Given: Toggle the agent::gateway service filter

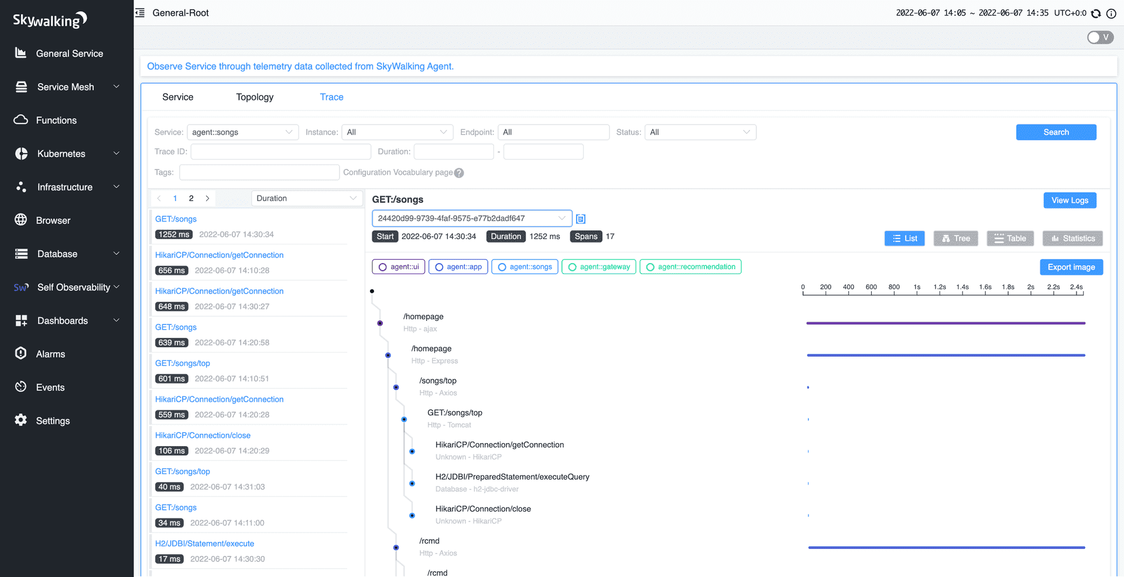Looking at the screenshot, I should tap(599, 267).
